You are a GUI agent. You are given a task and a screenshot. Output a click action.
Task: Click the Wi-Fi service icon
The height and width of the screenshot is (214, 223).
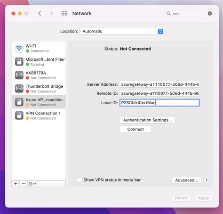(x=19, y=48)
